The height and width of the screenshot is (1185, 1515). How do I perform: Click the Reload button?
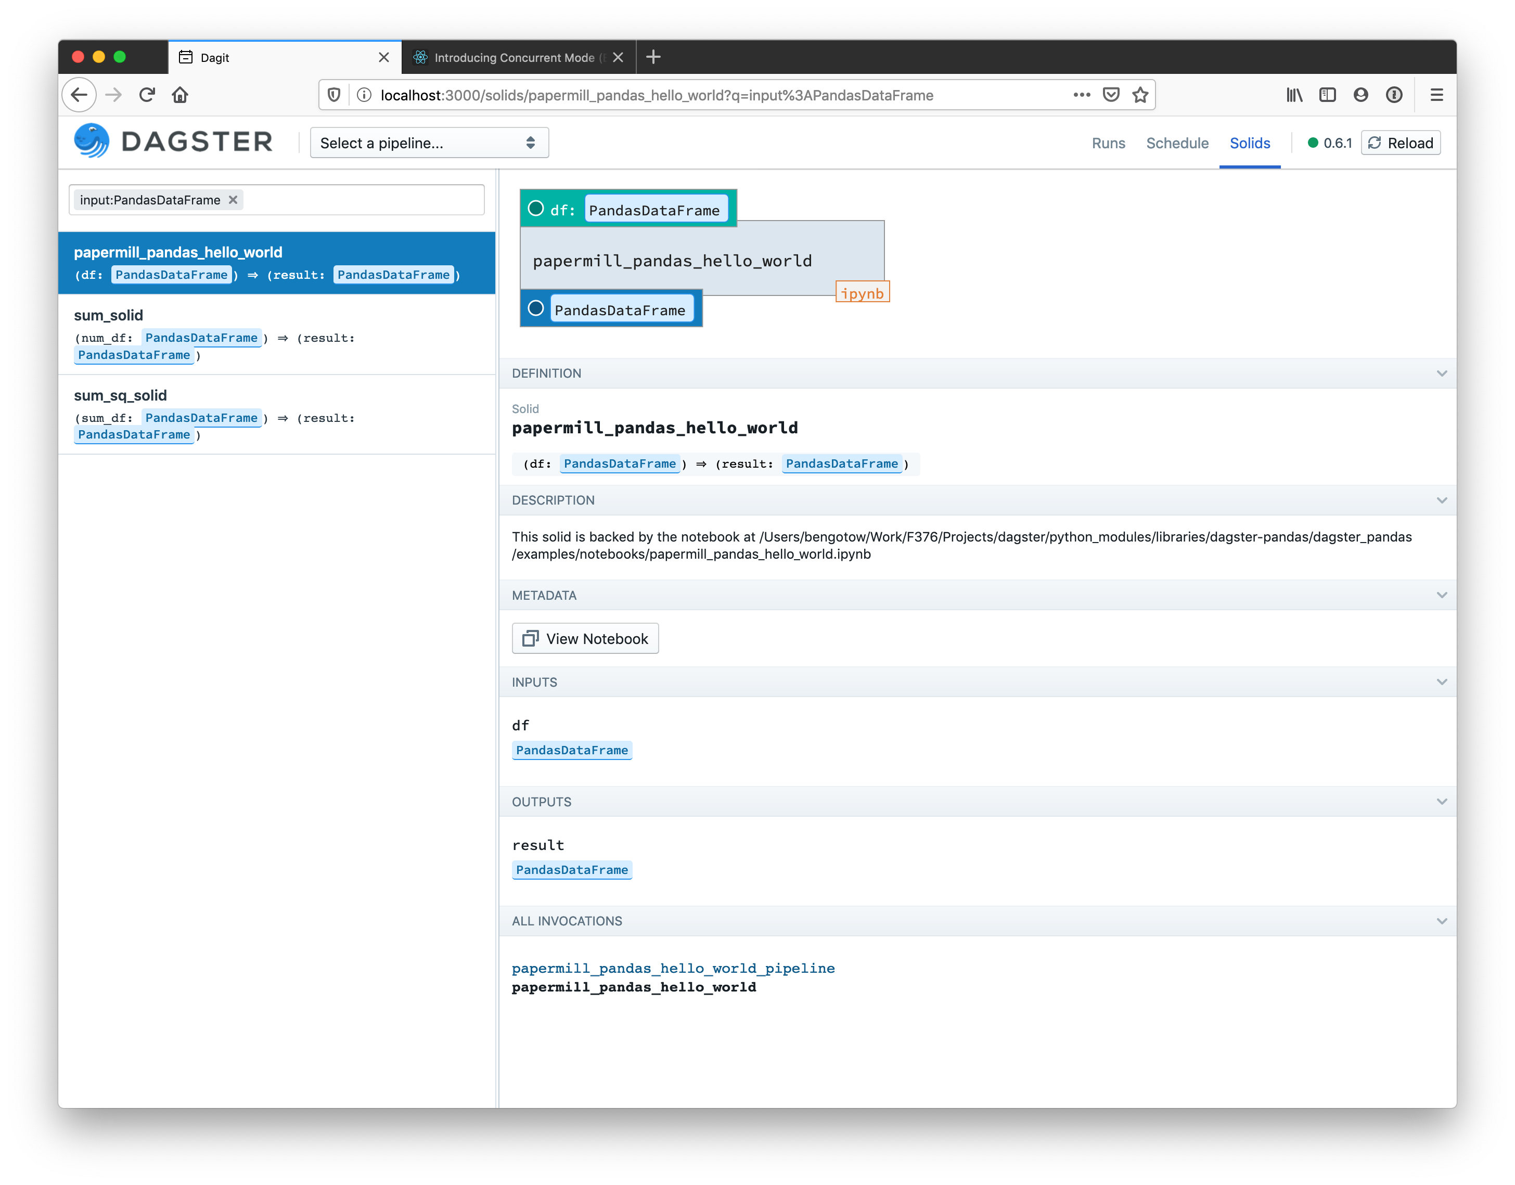pos(1401,143)
